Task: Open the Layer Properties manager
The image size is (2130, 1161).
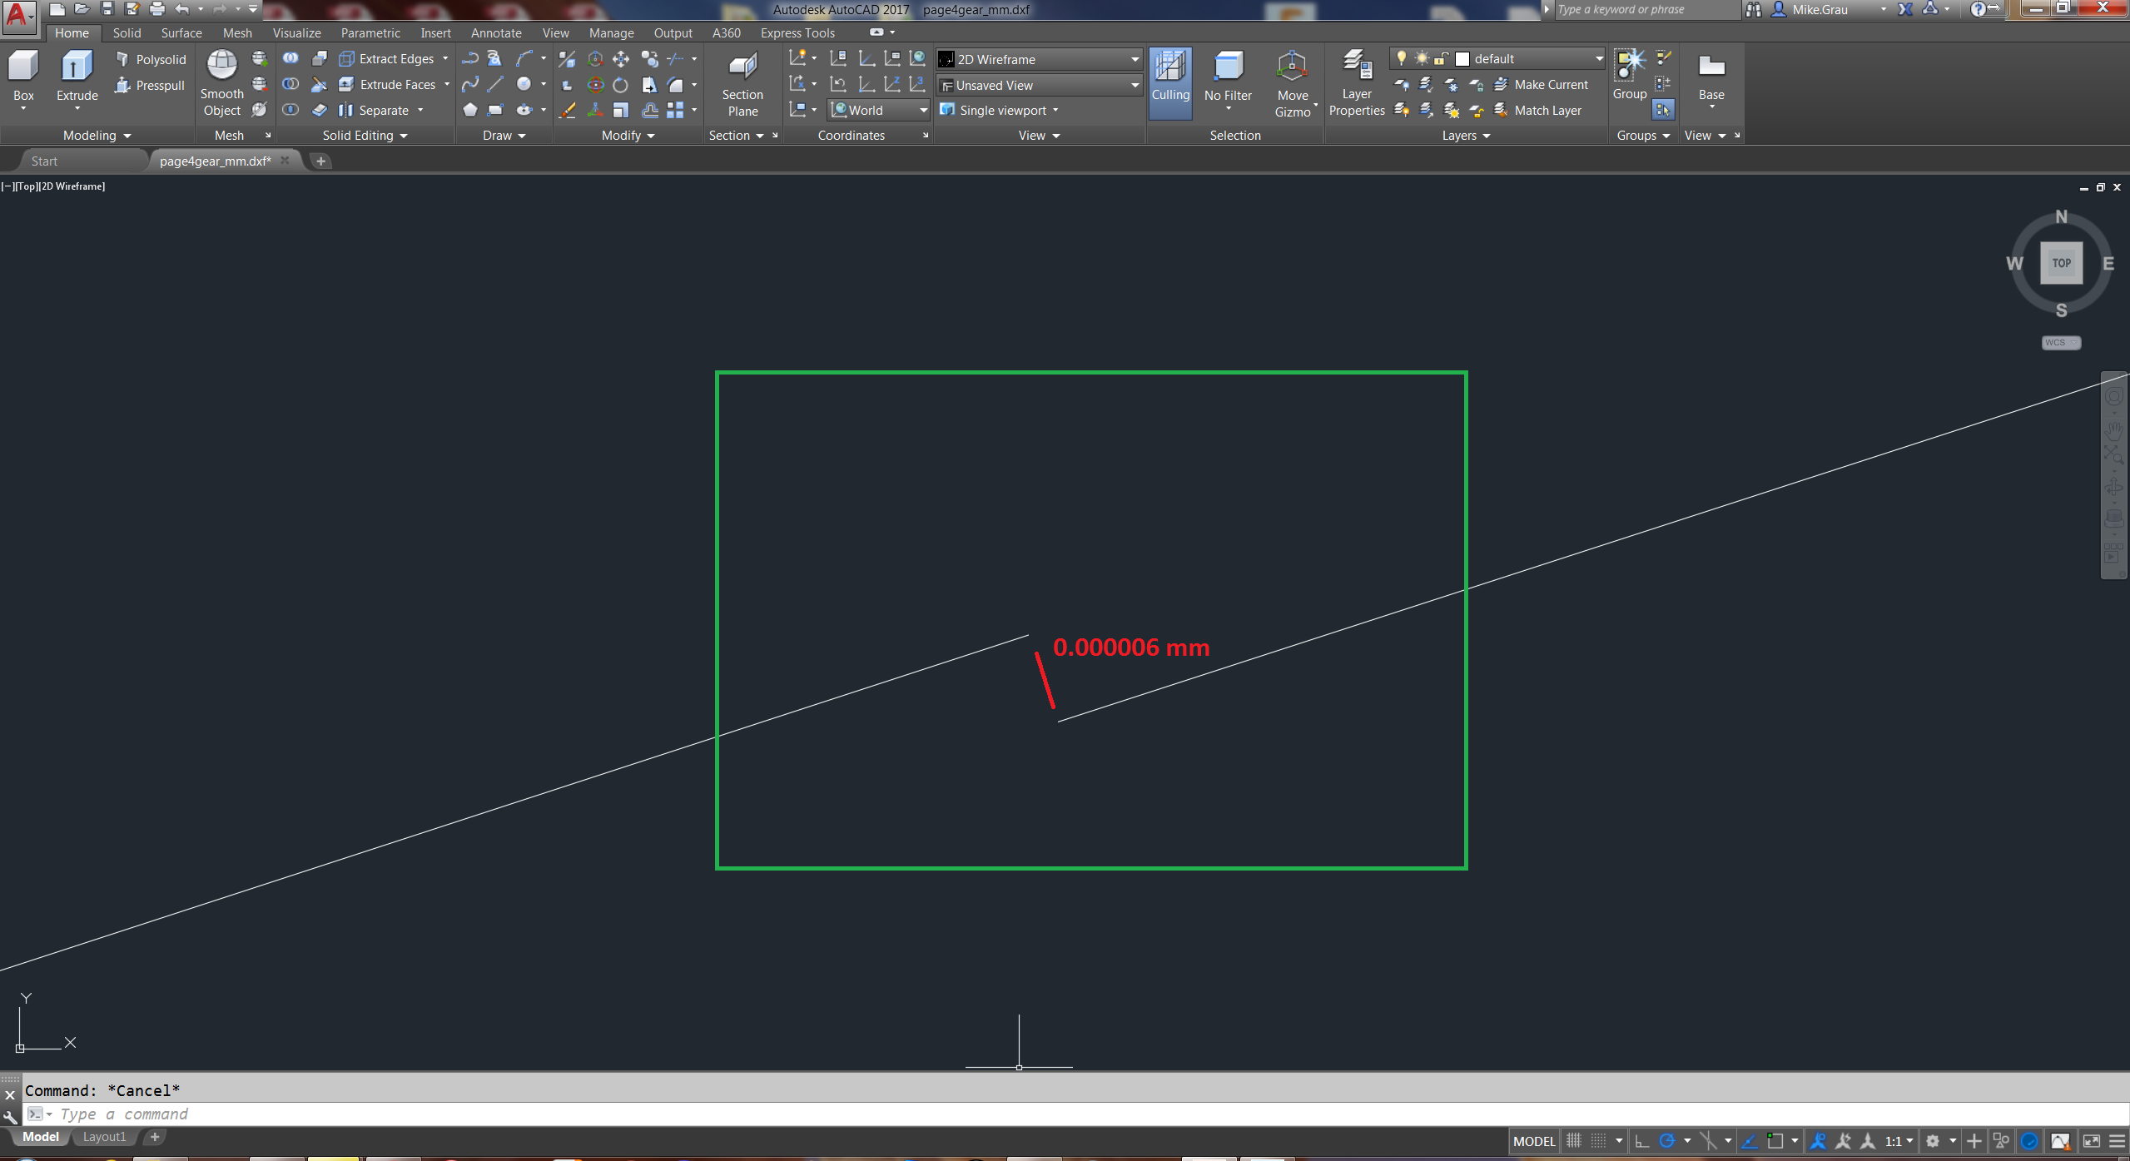Action: 1356,82
